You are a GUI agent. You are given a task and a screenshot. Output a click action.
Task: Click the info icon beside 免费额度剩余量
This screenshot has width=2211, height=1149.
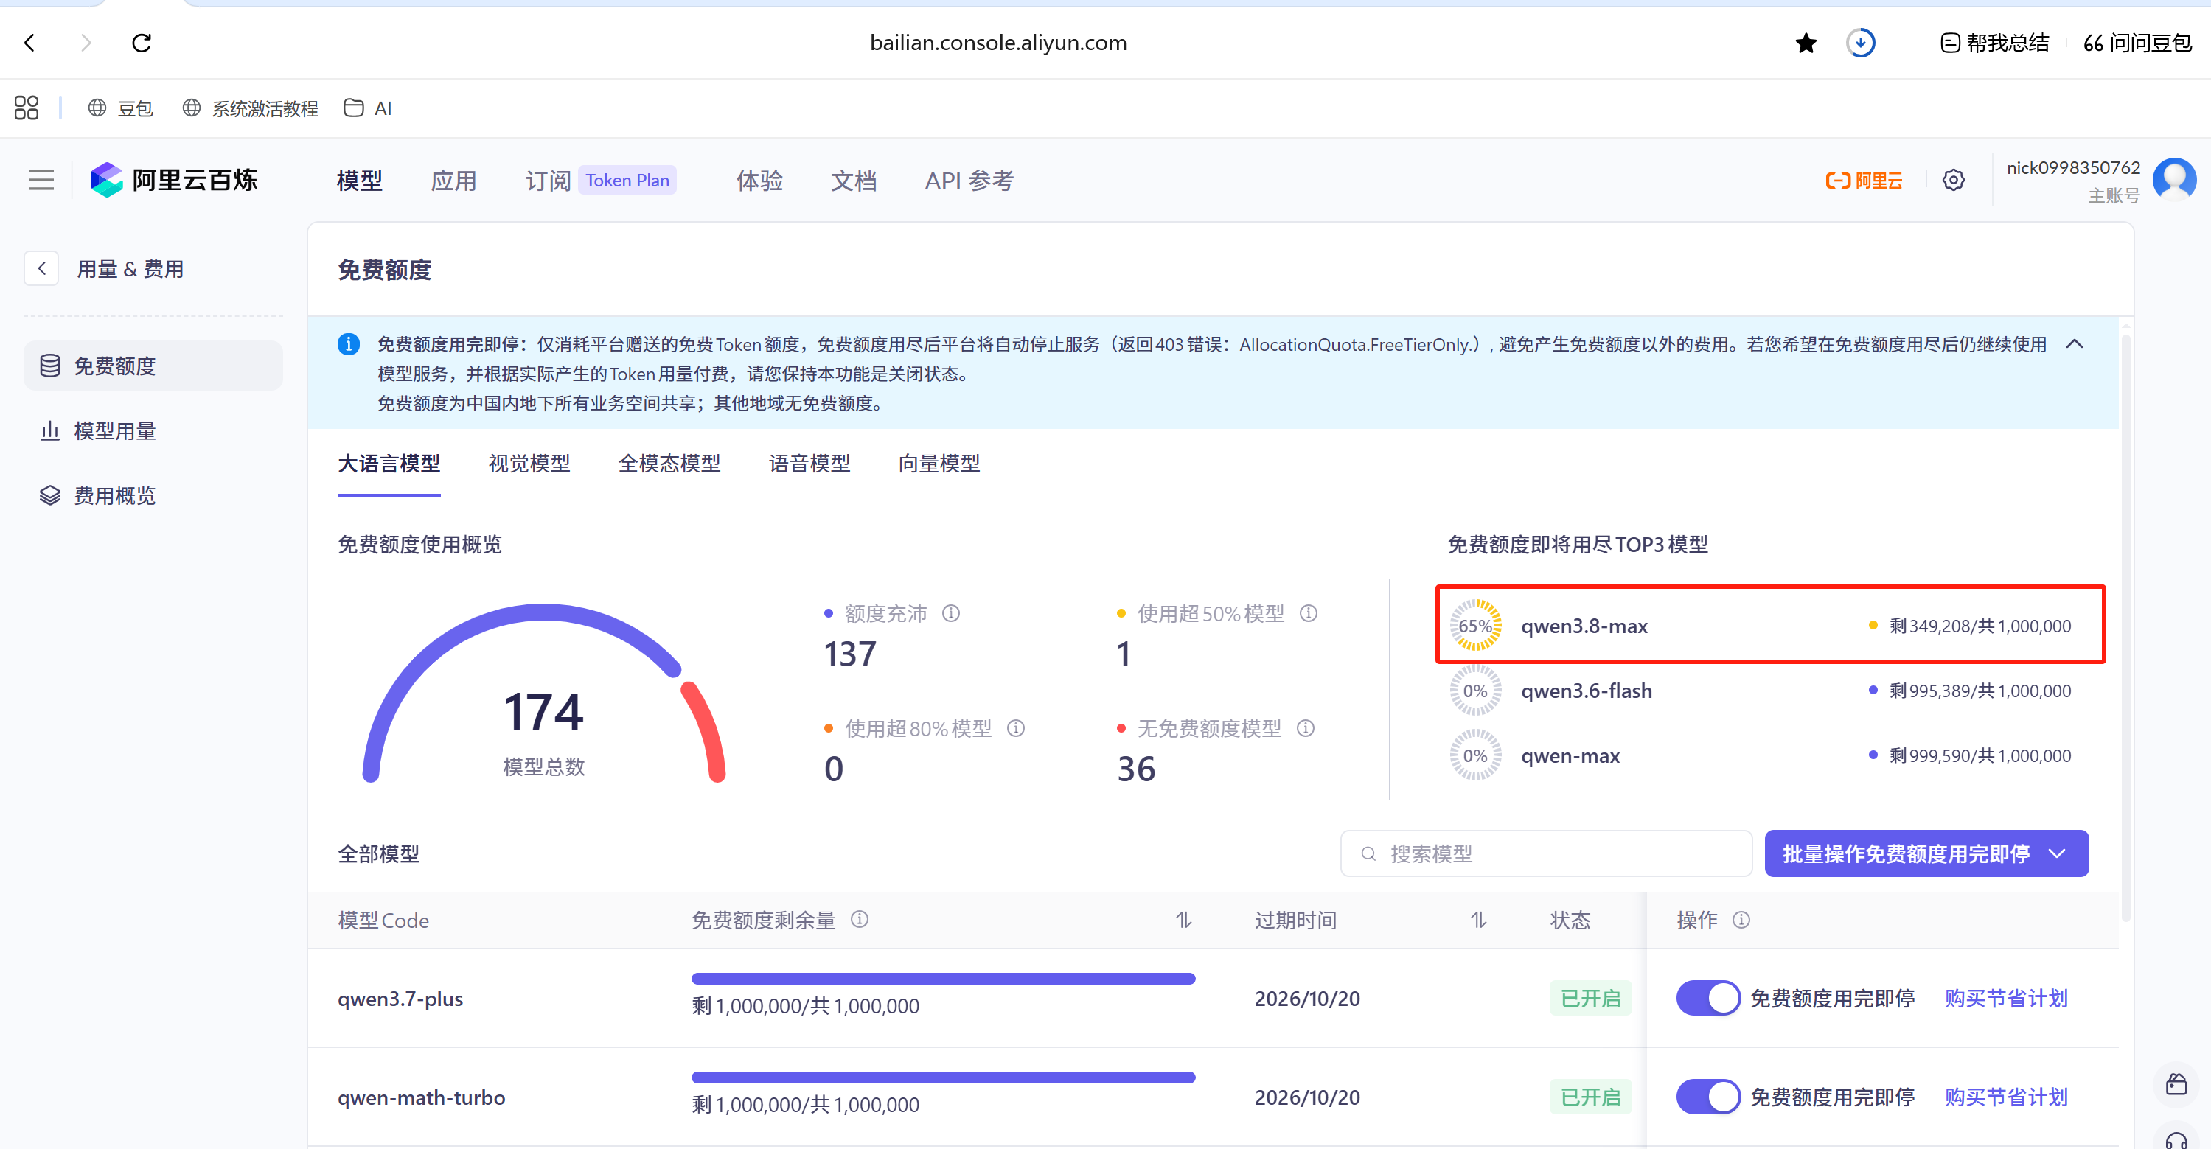tap(859, 920)
